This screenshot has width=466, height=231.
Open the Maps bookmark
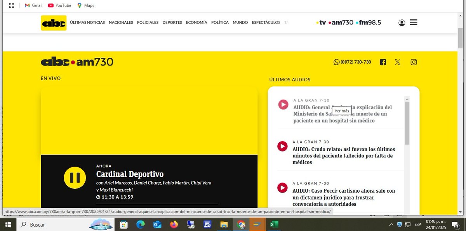[86, 5]
